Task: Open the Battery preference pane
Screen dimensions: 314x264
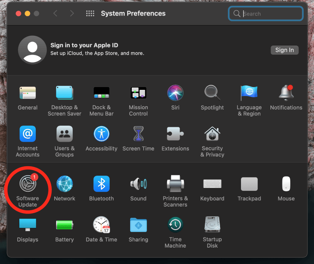Action: click(x=64, y=225)
